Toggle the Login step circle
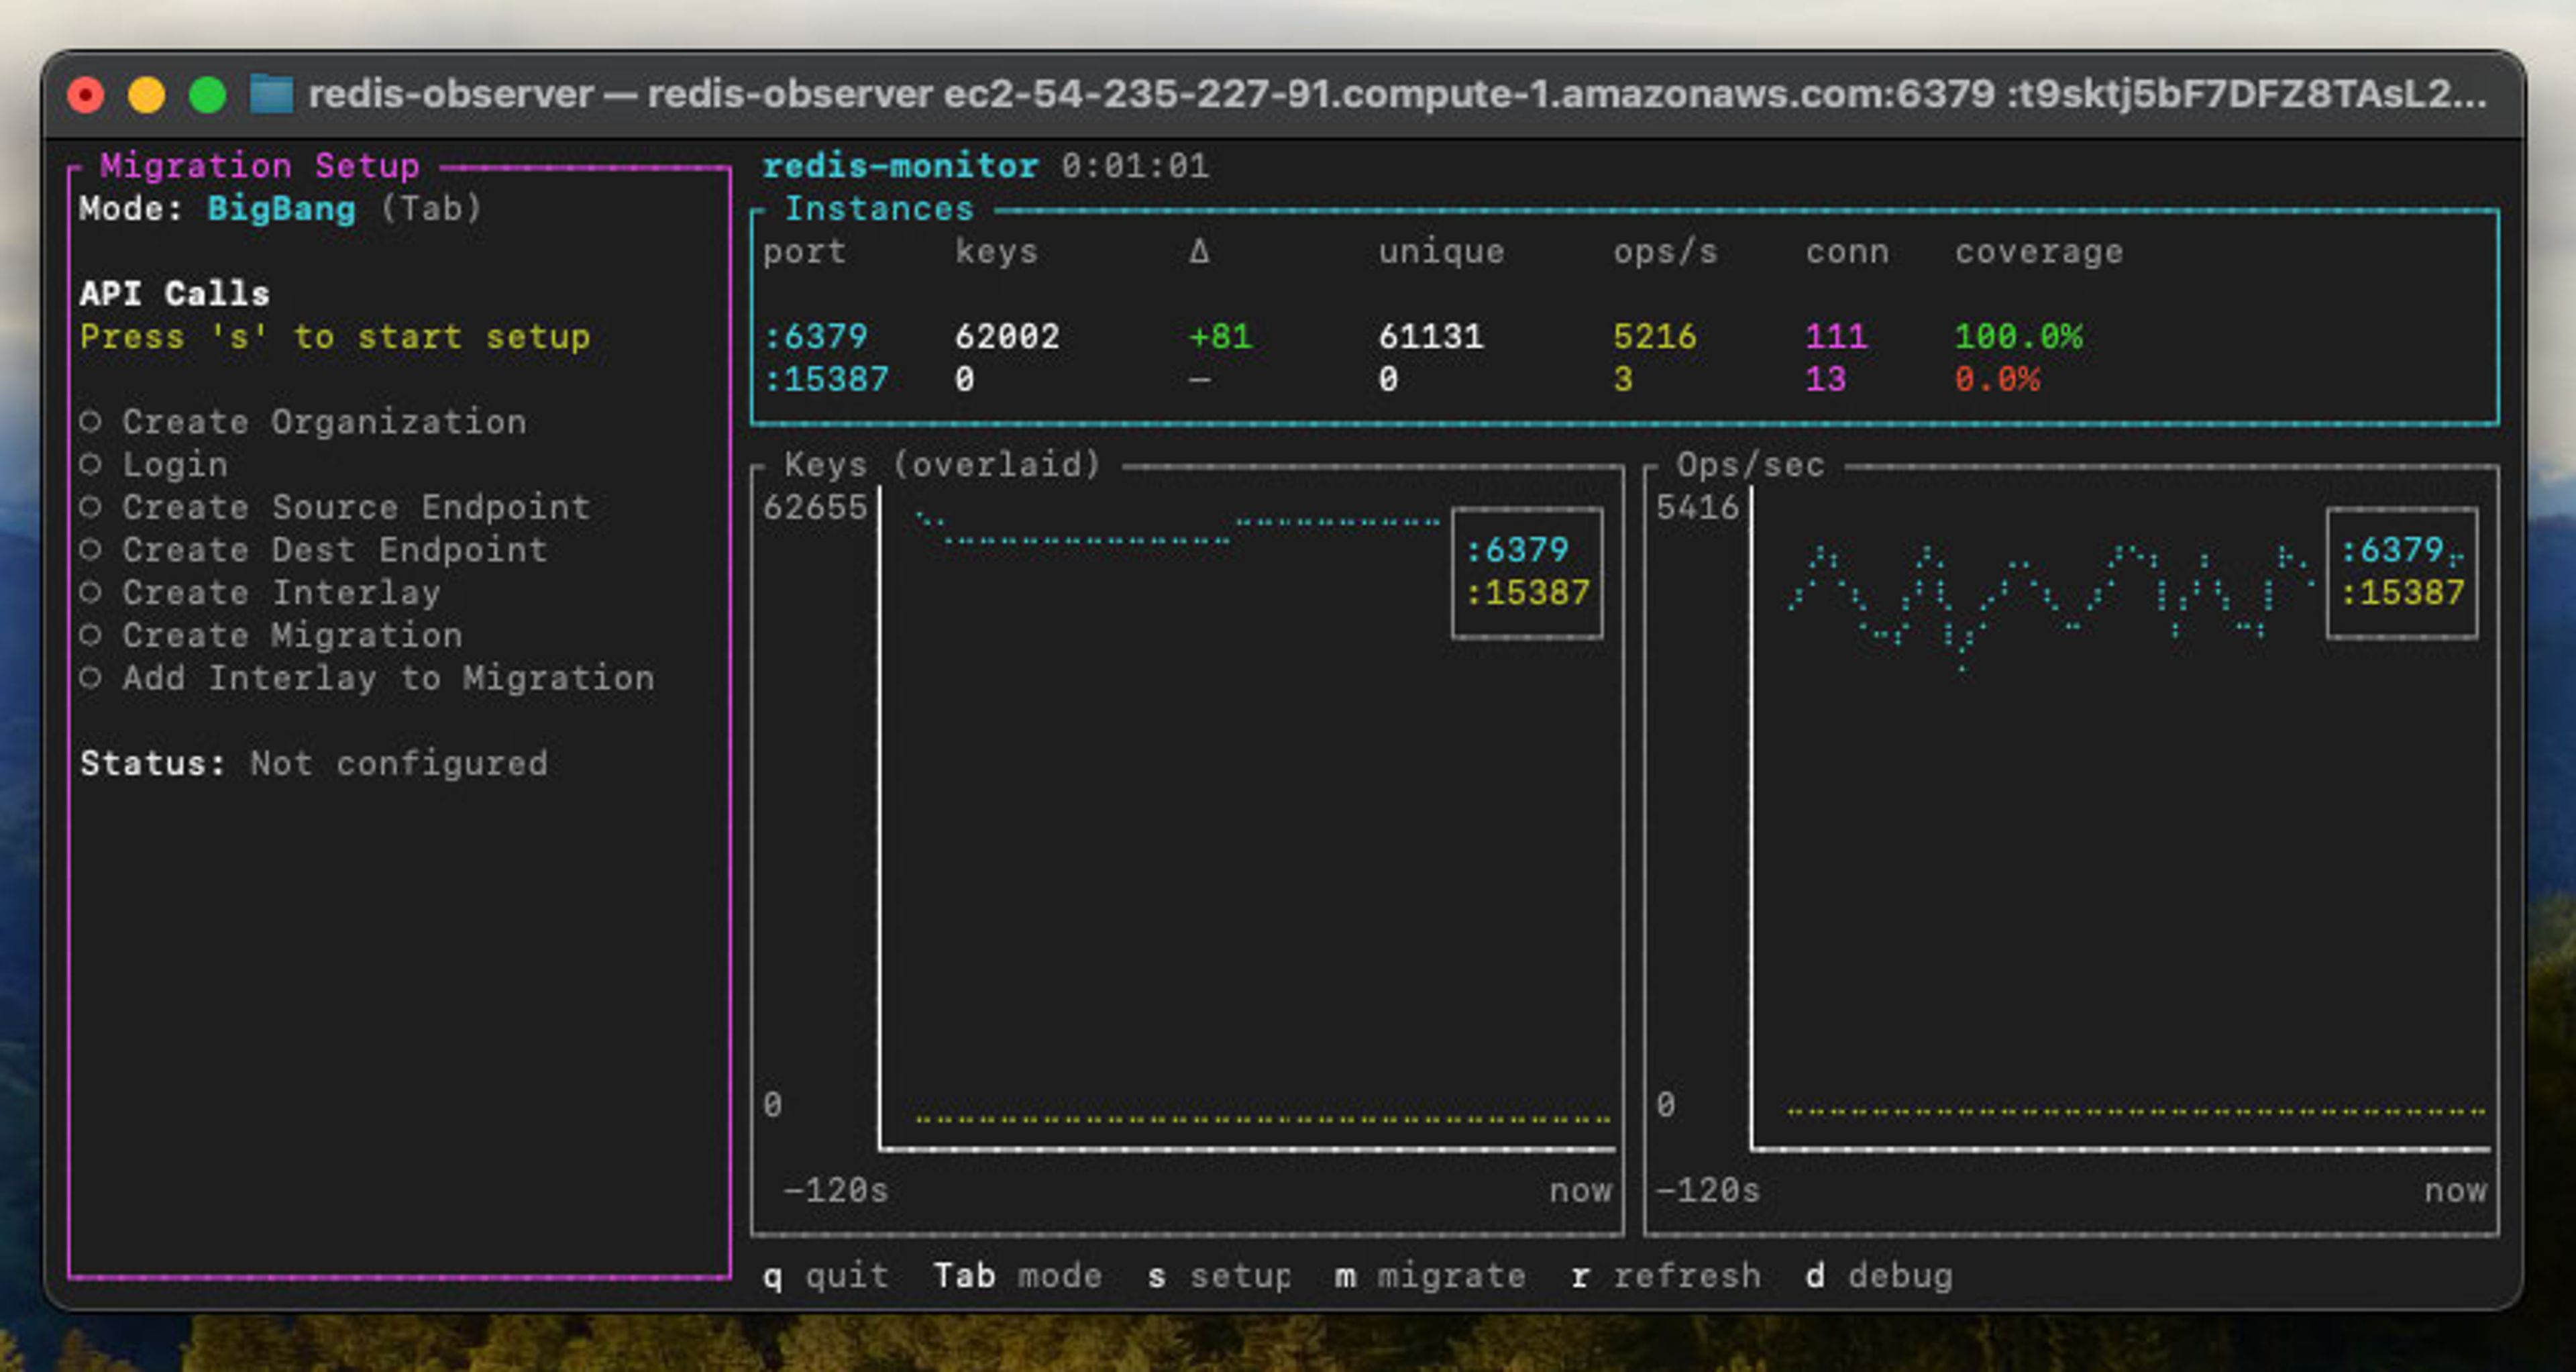The width and height of the screenshot is (2576, 1372). (91, 464)
